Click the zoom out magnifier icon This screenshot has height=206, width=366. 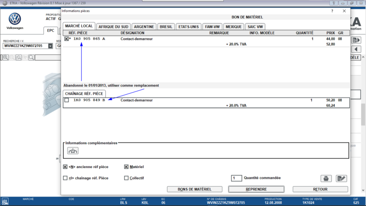click(12, 58)
